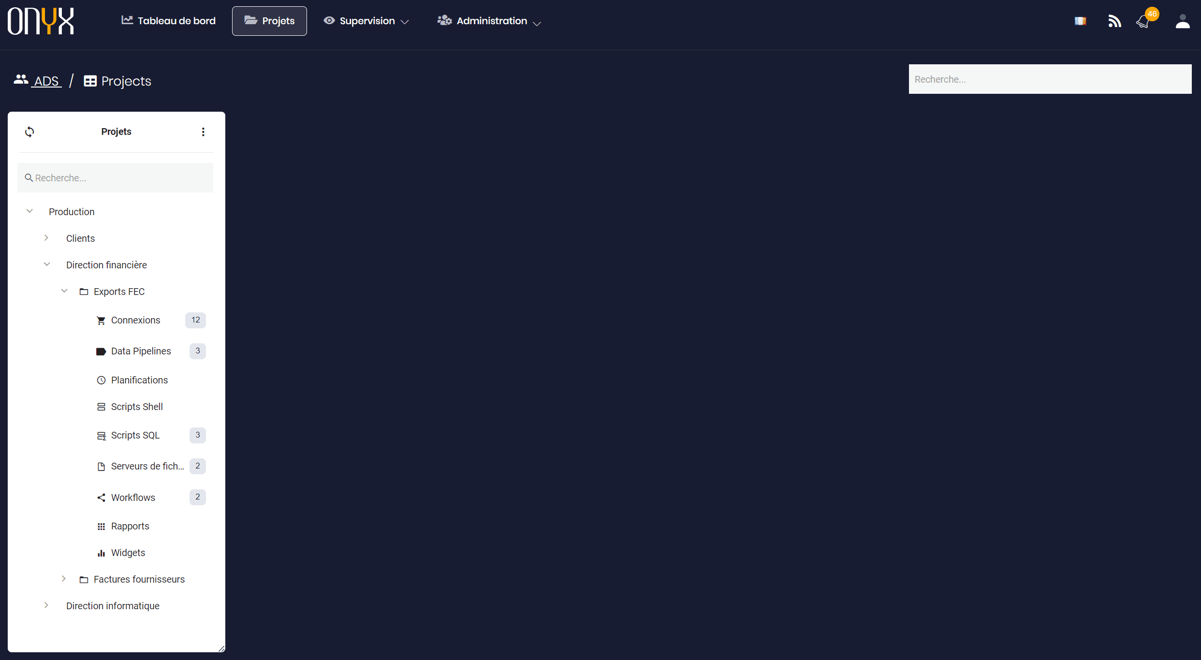Click the Data Pipelines tag icon
This screenshot has height=660, width=1201.
tap(101, 352)
